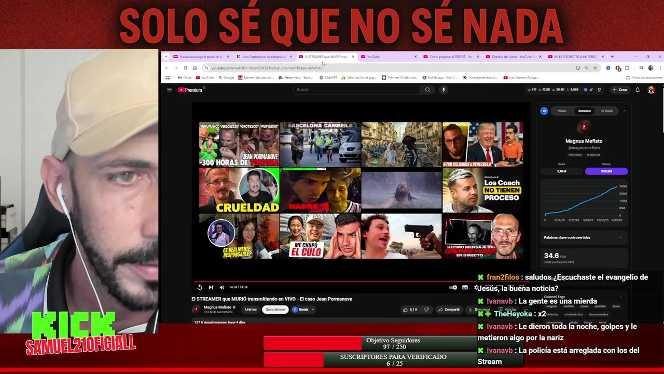The width and height of the screenshot is (664, 374).
Task: Open the Remix dropdown arrow
Action: tap(313, 310)
